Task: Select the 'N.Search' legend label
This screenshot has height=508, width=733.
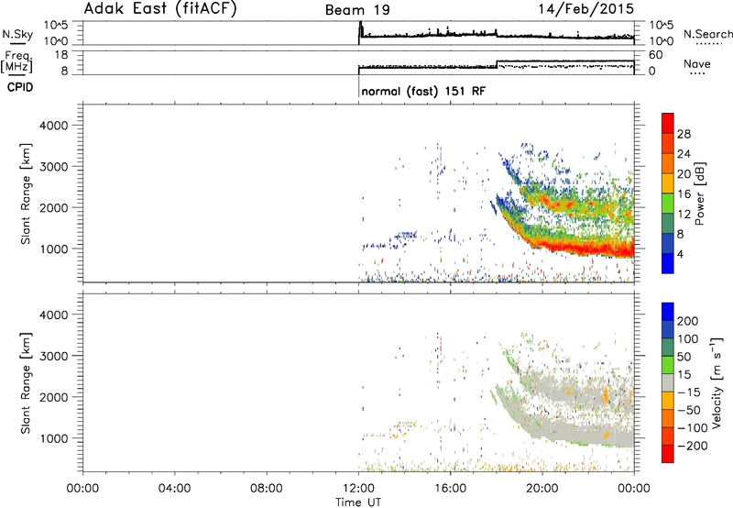Action: 707,34
